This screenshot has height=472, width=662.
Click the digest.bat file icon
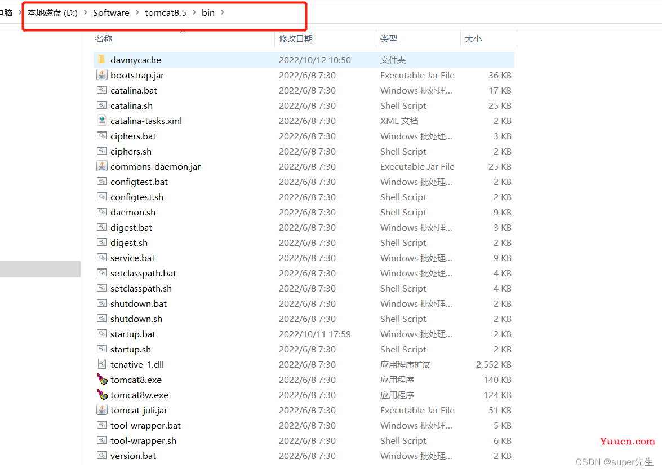[102, 227]
